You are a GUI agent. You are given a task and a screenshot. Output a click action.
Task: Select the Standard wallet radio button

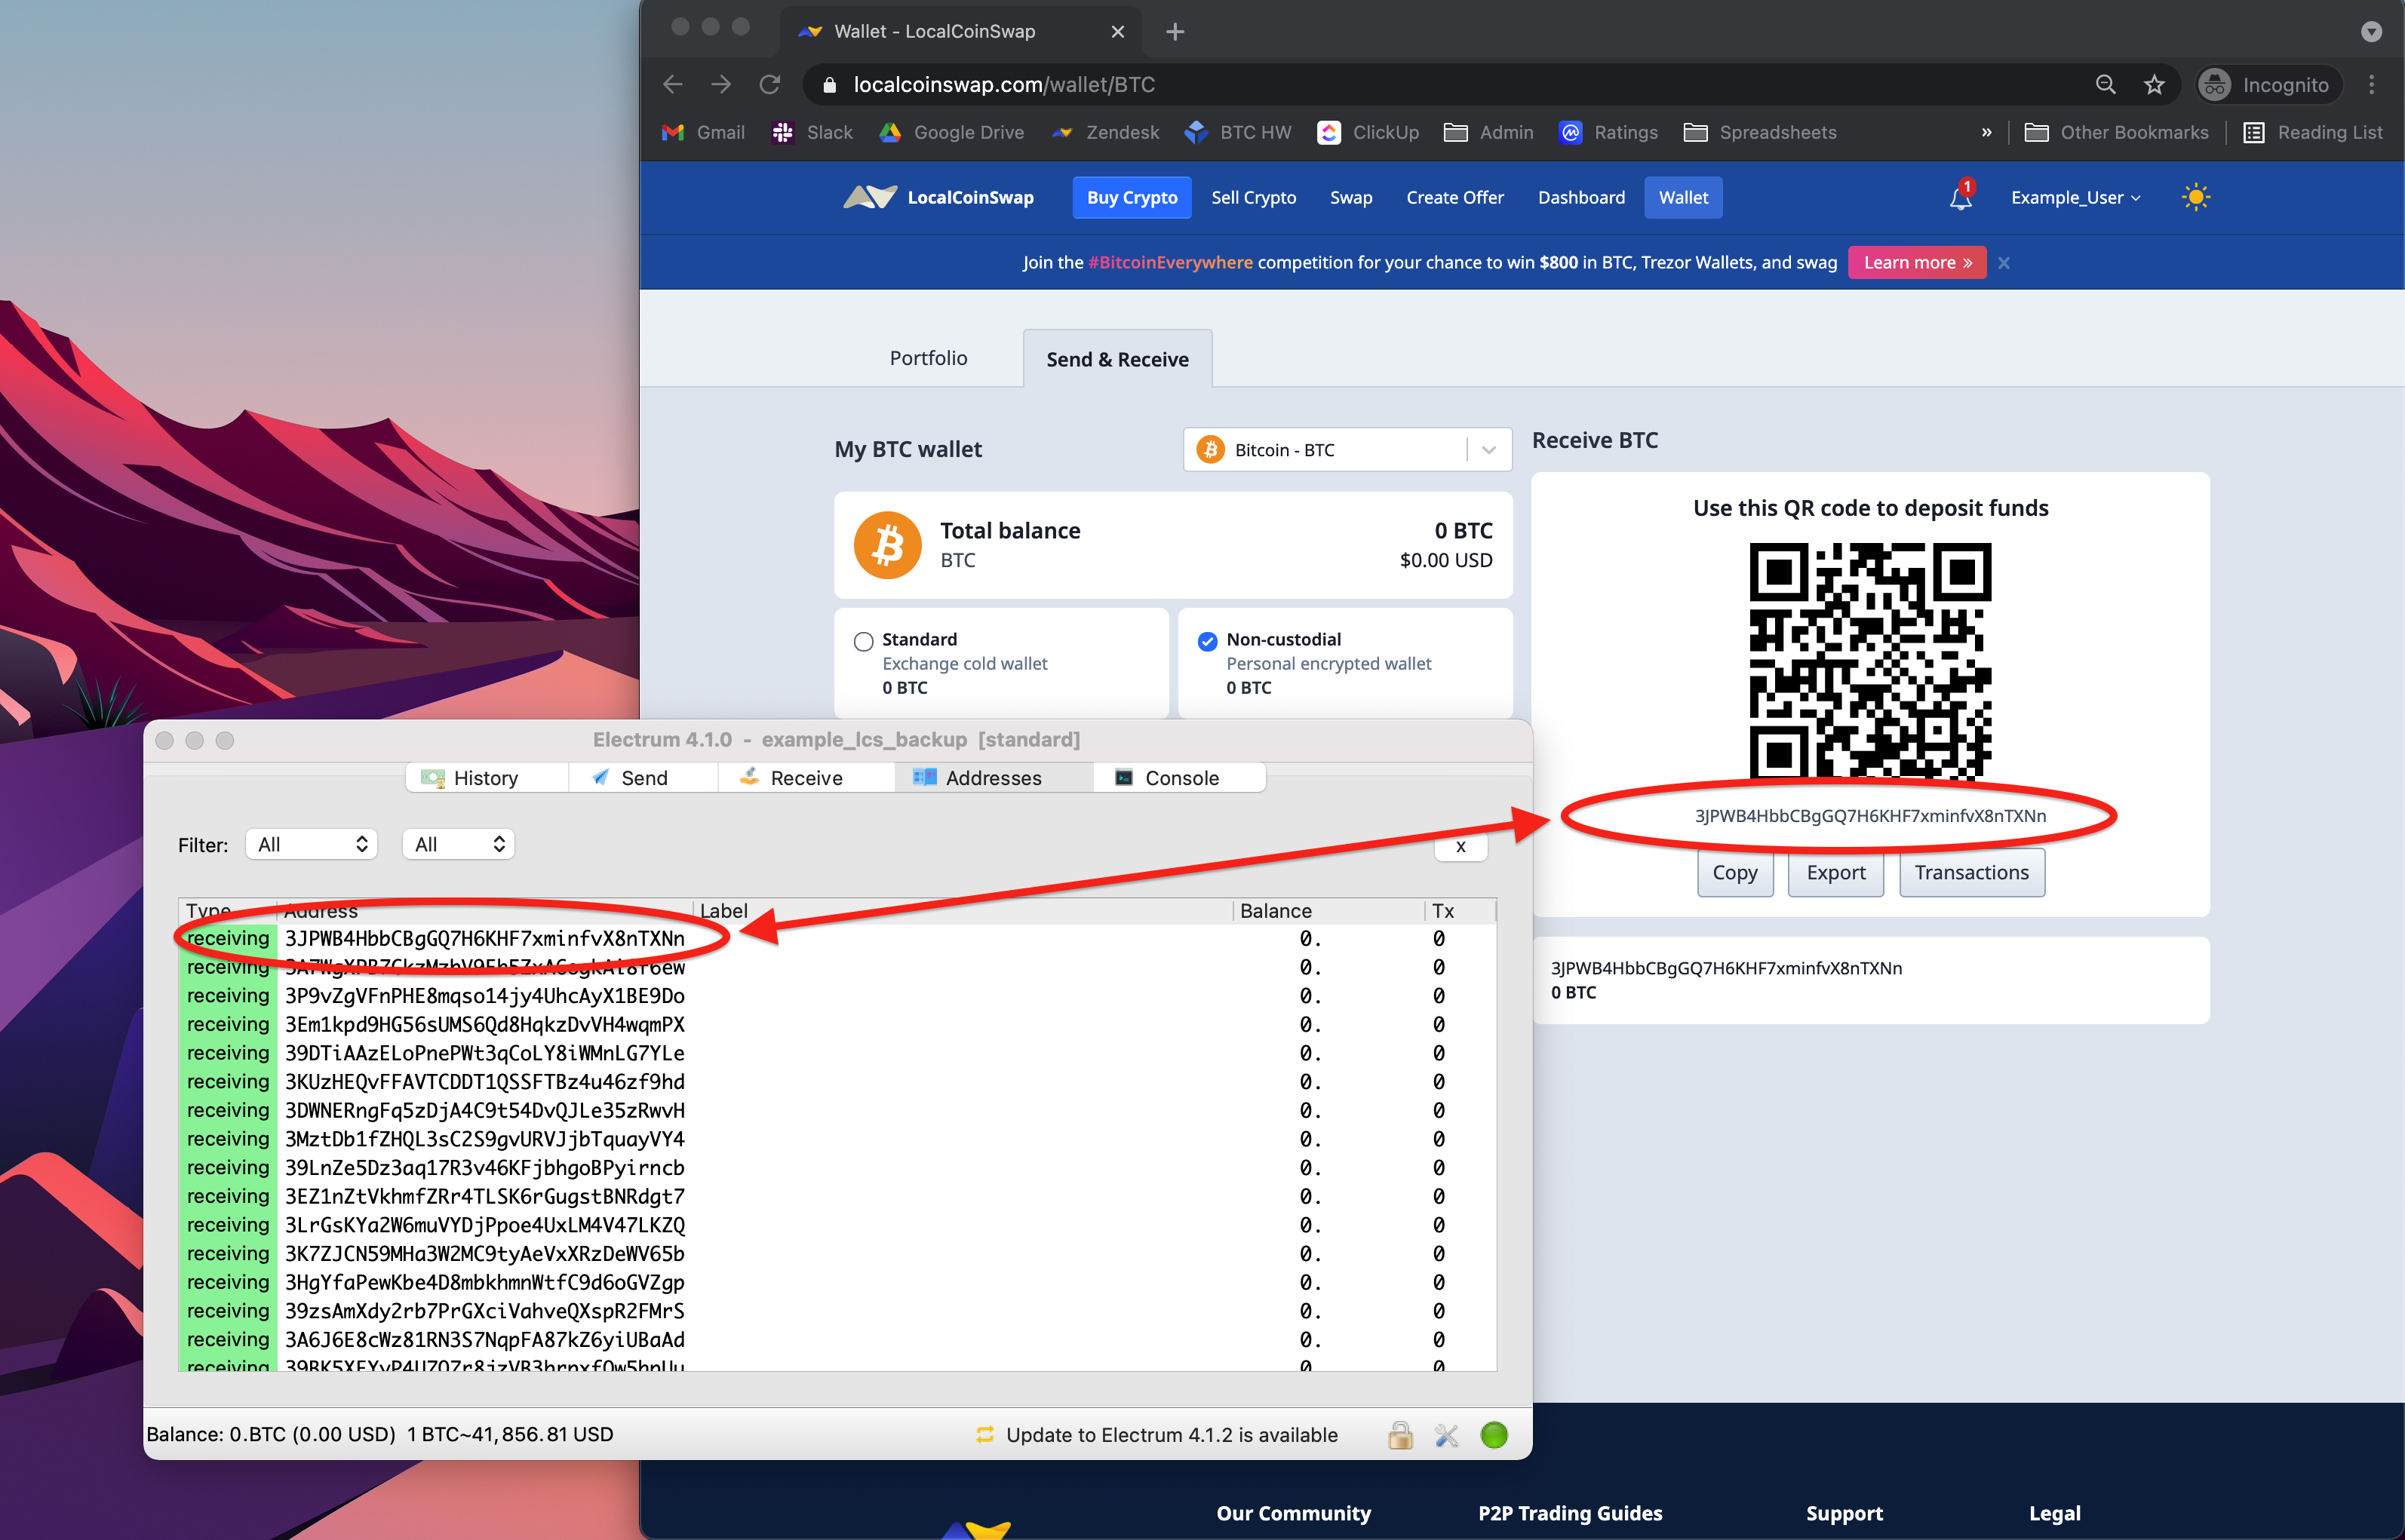click(x=863, y=641)
